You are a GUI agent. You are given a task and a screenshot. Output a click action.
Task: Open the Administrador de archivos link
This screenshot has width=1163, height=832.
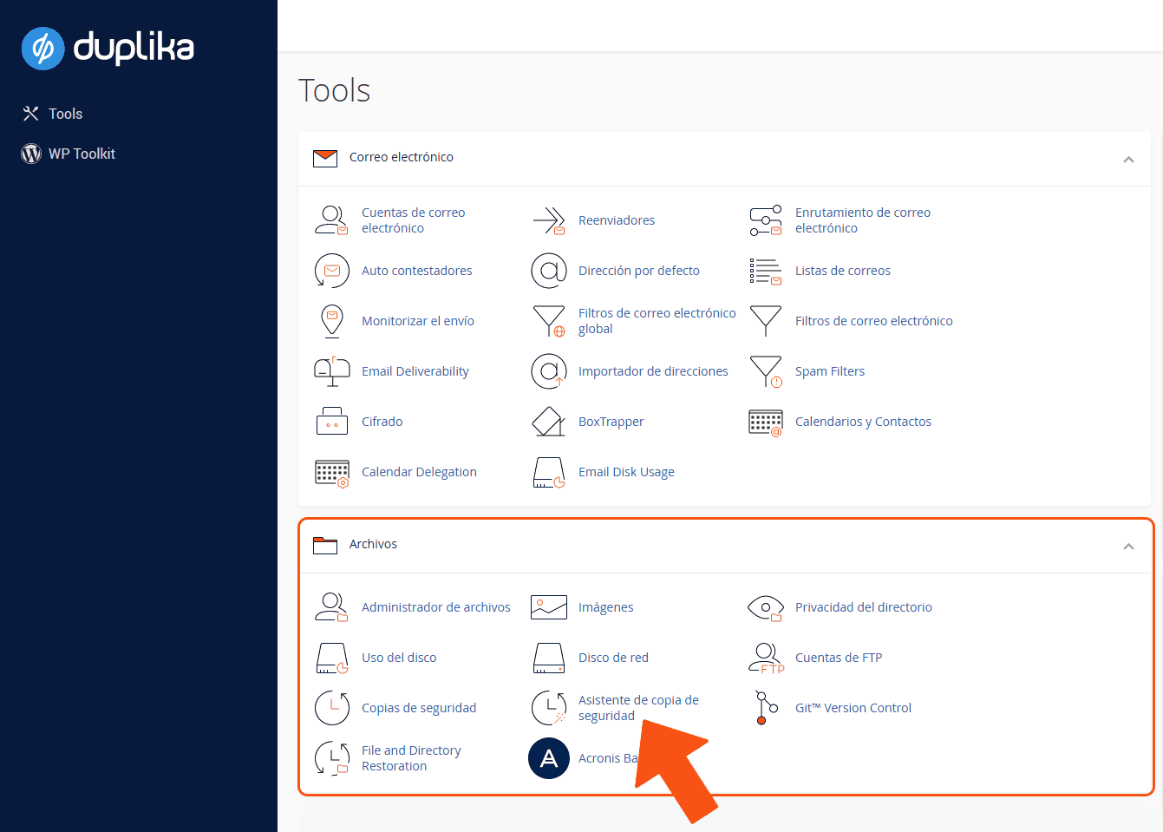click(435, 607)
